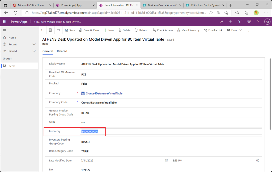272x172 pixels.
Task: Click Check Access command
Action: tap(163, 30)
